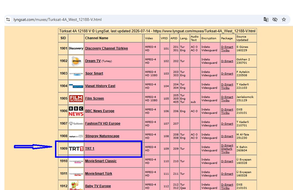
Task: Click the Baby TV logo thumbnail
Action: pos(76,185)
